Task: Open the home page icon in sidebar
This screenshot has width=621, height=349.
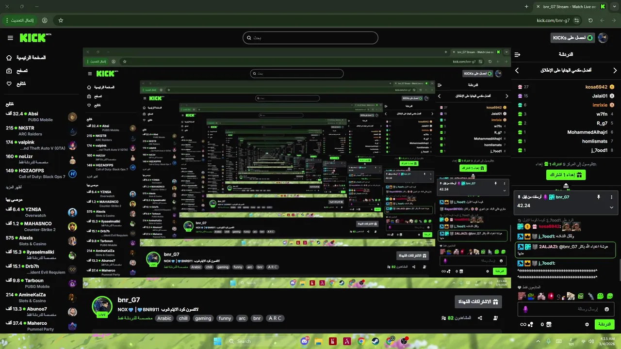Action: click(x=9, y=58)
